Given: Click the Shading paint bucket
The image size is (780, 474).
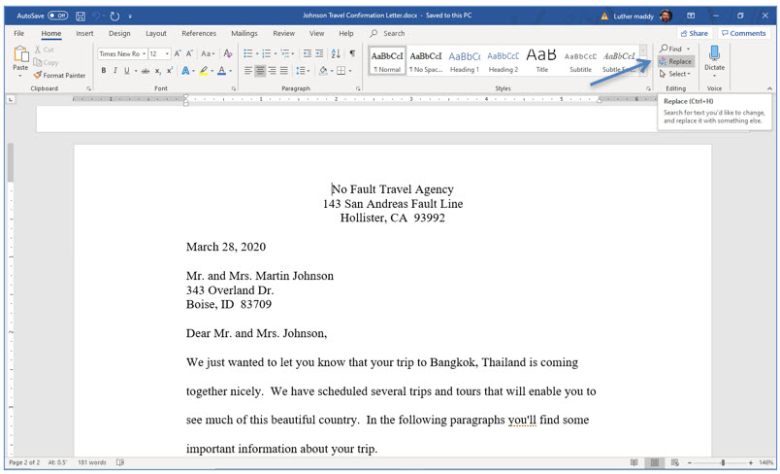Looking at the screenshot, I should [x=323, y=71].
